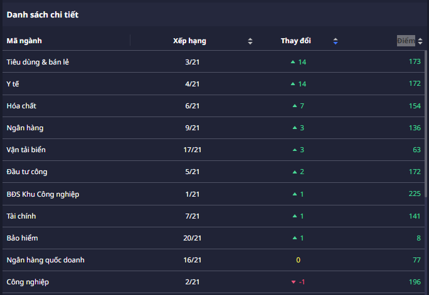Click the green up arrow in Y tế row
Image resolution: width=429 pixels, height=295 pixels.
point(292,84)
